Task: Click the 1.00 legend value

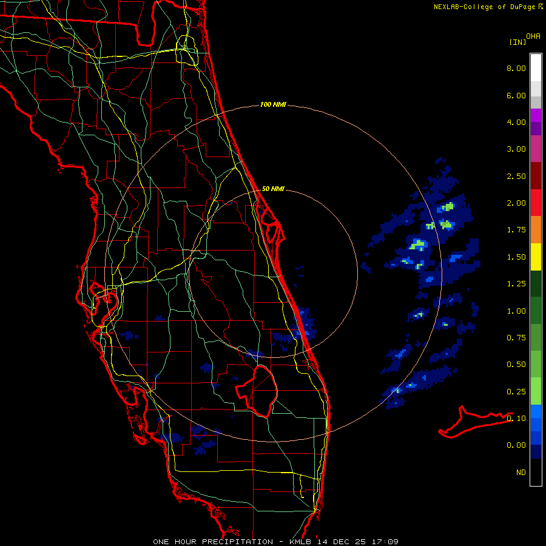Action: point(516,311)
